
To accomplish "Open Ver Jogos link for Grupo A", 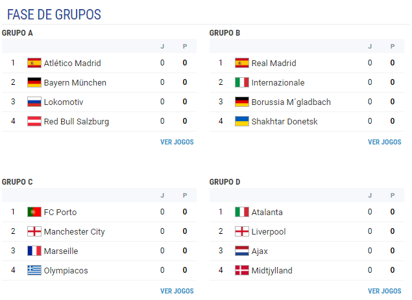I will point(177,142).
